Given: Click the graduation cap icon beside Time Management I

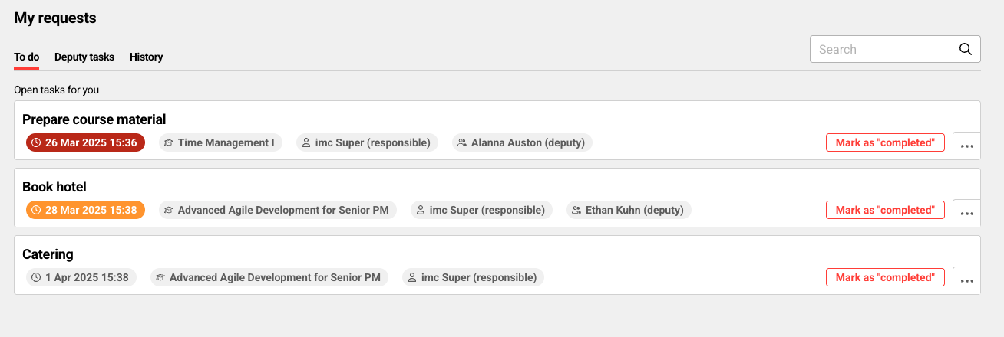Looking at the screenshot, I should pos(168,142).
